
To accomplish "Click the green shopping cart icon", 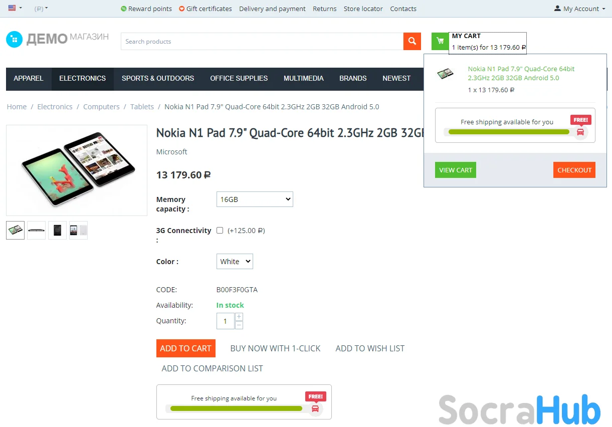I will pos(440,41).
